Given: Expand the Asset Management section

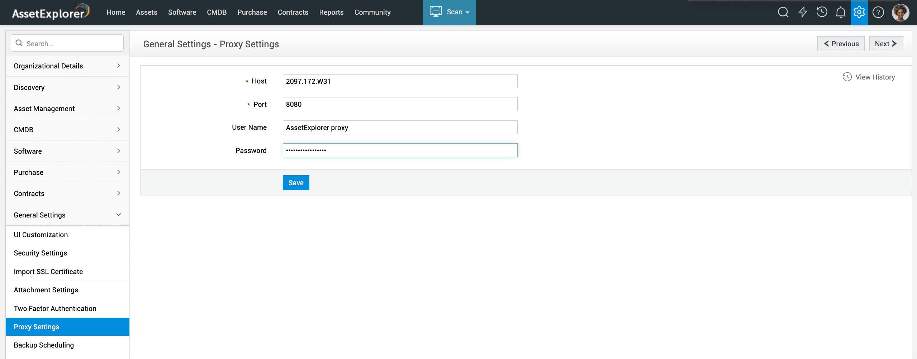Looking at the screenshot, I should (67, 109).
